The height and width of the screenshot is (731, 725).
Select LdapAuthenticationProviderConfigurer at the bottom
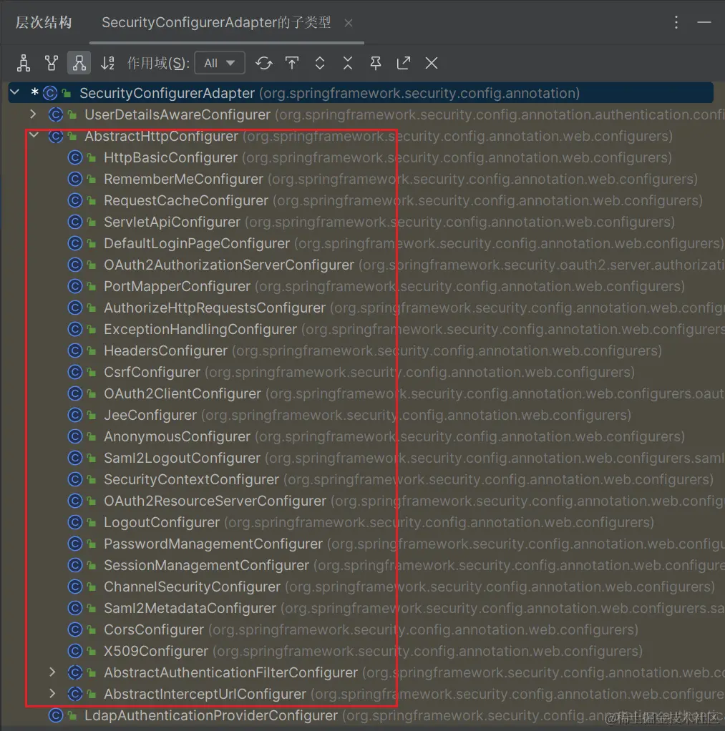pos(211,715)
